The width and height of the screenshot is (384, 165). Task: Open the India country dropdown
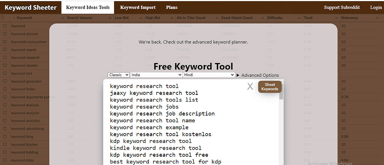pos(156,75)
